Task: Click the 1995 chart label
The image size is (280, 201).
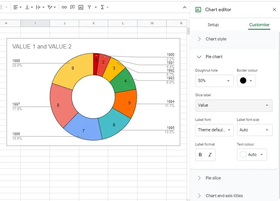Action: (x=171, y=128)
